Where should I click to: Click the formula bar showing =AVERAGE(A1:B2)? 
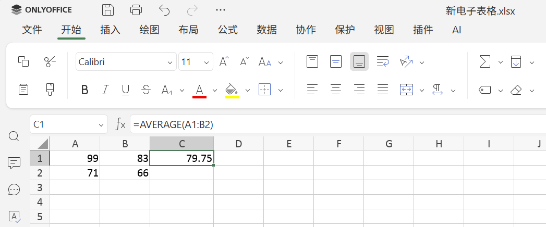[338, 124]
